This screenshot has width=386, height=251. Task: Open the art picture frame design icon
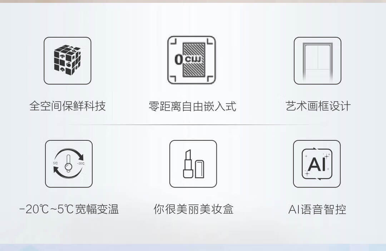point(318,61)
